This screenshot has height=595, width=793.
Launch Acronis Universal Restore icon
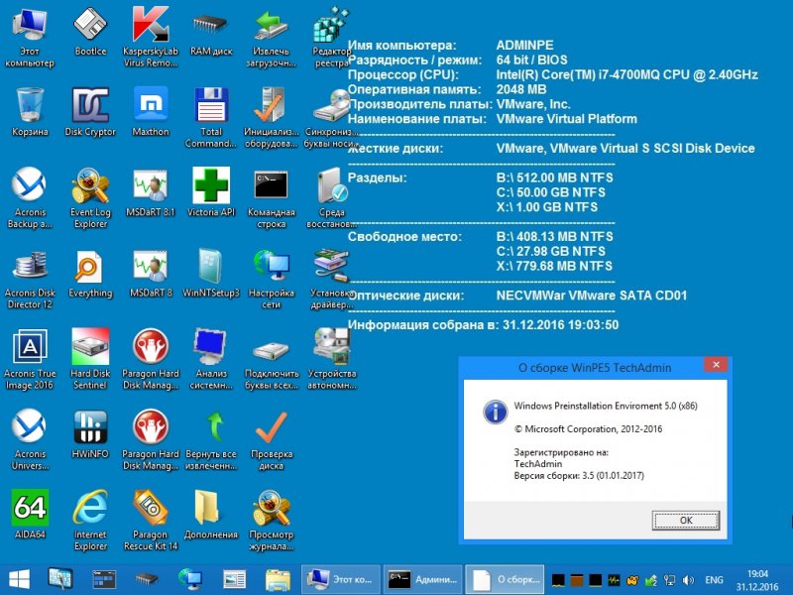30,439
